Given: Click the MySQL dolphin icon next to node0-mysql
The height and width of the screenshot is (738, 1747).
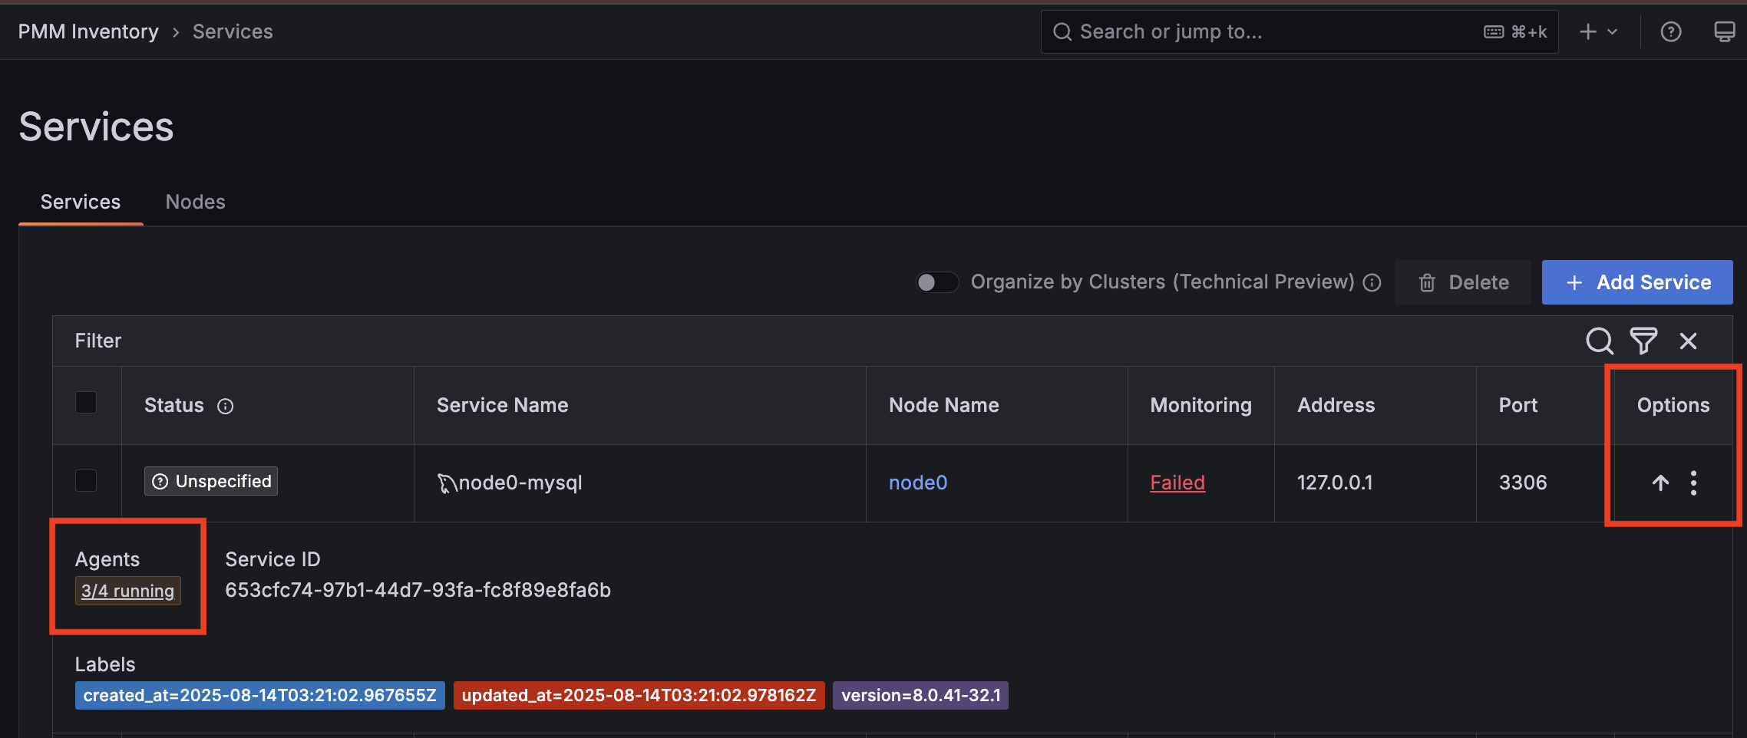Looking at the screenshot, I should (x=446, y=483).
